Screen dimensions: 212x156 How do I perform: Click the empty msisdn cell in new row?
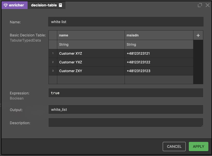(x=159, y=80)
